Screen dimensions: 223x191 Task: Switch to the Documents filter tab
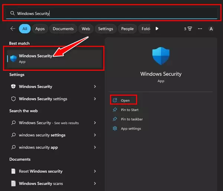coord(63,29)
